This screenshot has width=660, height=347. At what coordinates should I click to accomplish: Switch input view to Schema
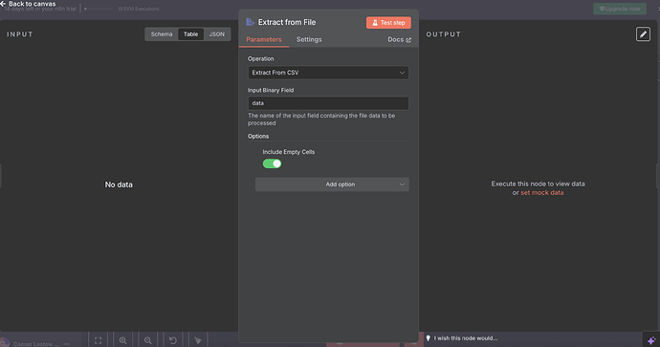click(x=162, y=34)
